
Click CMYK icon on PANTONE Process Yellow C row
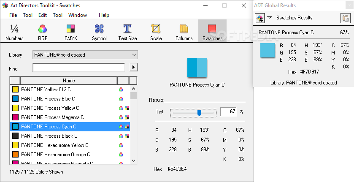pos(127,108)
